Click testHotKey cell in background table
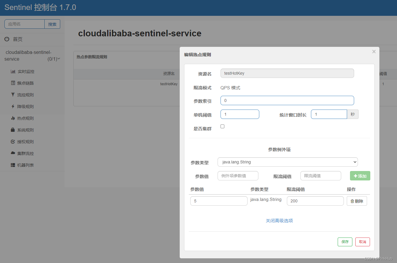Image resolution: width=397 pixels, height=263 pixels. [169, 84]
